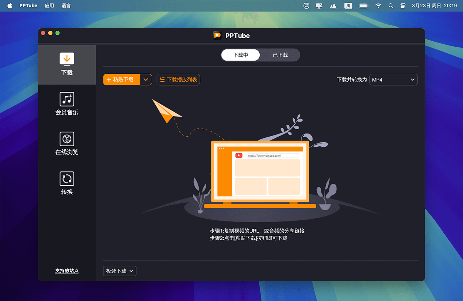Screen dimensions: 463x301
Task: Click the 步骤1 instruction text
Action: click(257, 231)
